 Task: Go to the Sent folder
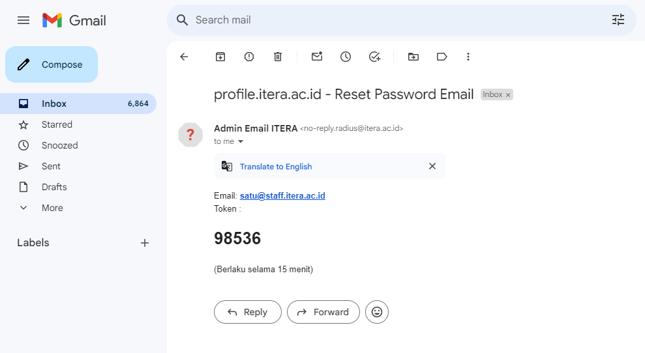[x=51, y=166]
